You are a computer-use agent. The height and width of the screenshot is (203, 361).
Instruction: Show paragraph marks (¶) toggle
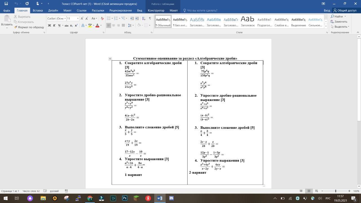[x=150, y=18]
